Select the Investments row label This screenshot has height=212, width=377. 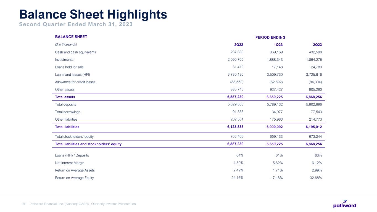tap(64, 60)
